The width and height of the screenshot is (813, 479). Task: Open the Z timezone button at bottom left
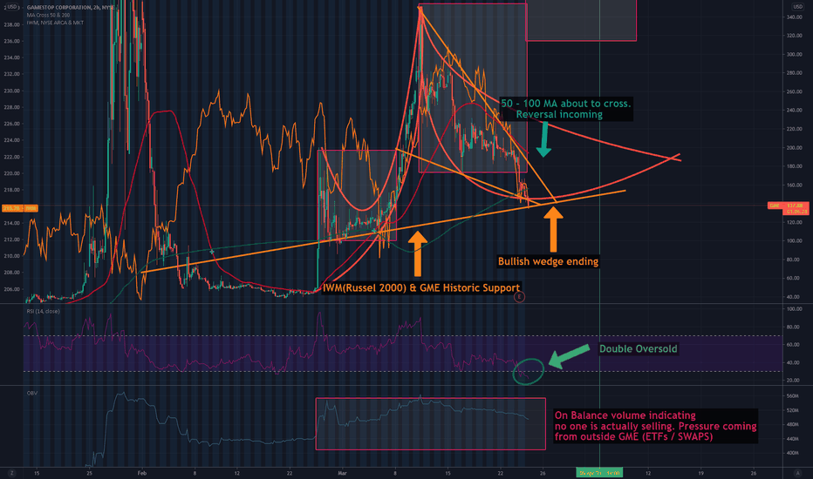click(x=11, y=473)
